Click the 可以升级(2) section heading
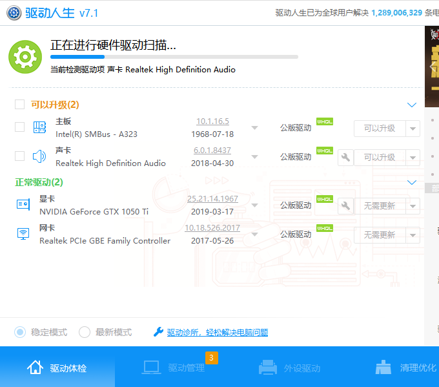The width and height of the screenshot is (439, 387). click(x=55, y=105)
